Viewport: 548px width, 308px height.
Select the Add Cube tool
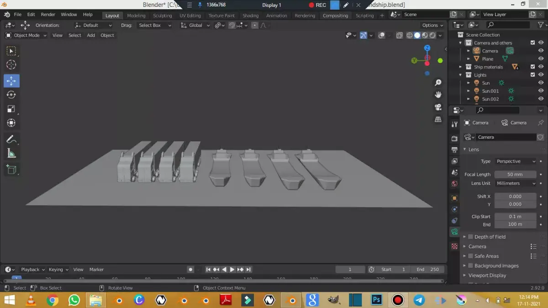click(11, 170)
